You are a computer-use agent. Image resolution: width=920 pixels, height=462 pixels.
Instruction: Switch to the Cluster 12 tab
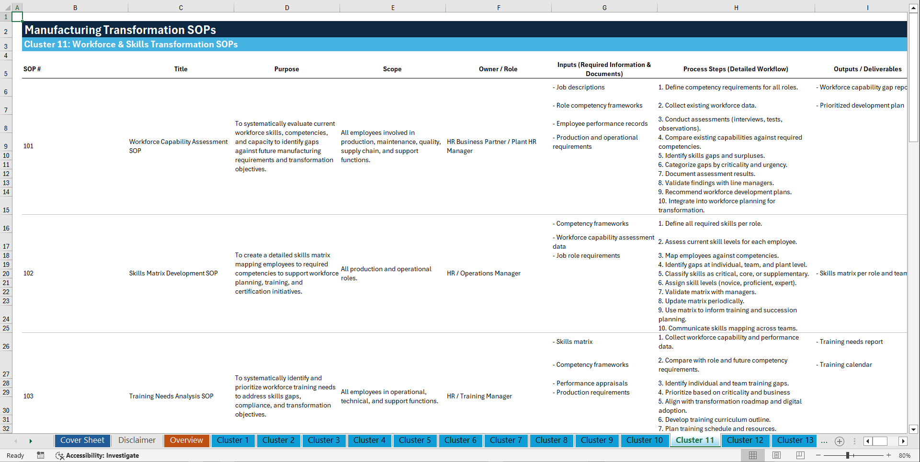pos(745,440)
